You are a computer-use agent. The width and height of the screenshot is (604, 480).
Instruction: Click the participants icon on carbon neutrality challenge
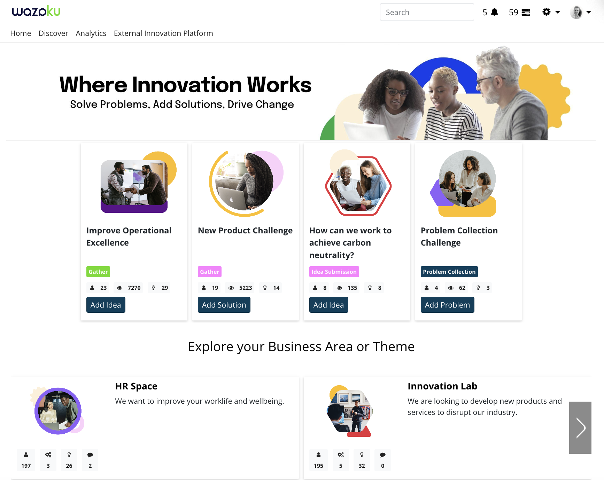(315, 288)
